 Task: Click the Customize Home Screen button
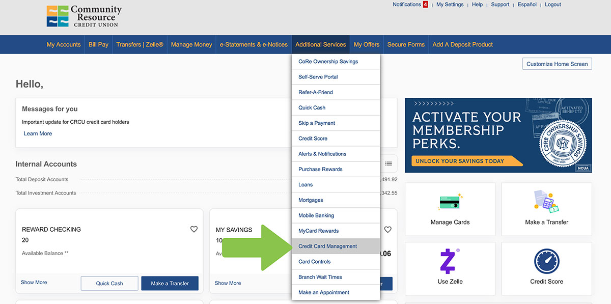557,64
